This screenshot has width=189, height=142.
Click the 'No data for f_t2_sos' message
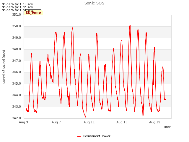point(17,7)
